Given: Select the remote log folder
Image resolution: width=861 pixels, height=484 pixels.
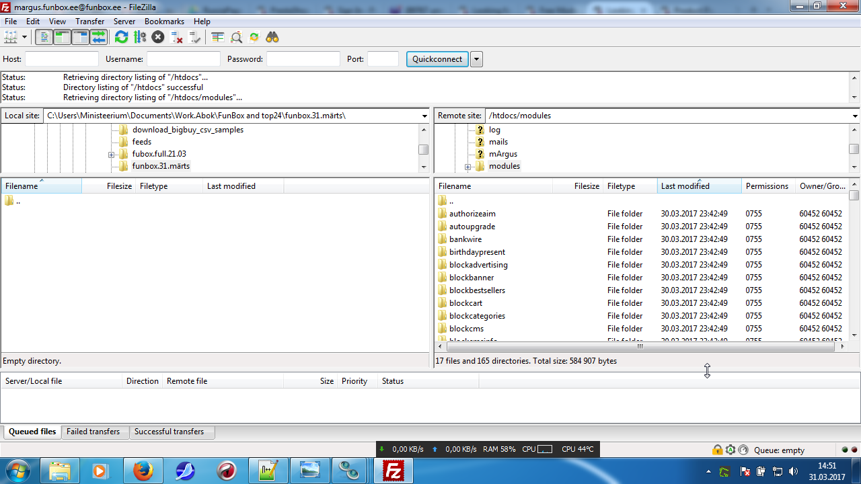Looking at the screenshot, I should click(x=494, y=130).
